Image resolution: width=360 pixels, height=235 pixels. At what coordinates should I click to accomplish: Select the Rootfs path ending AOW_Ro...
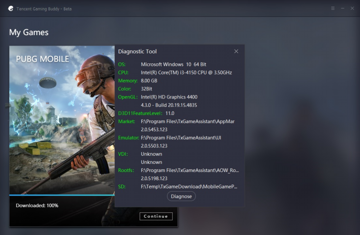(x=190, y=170)
